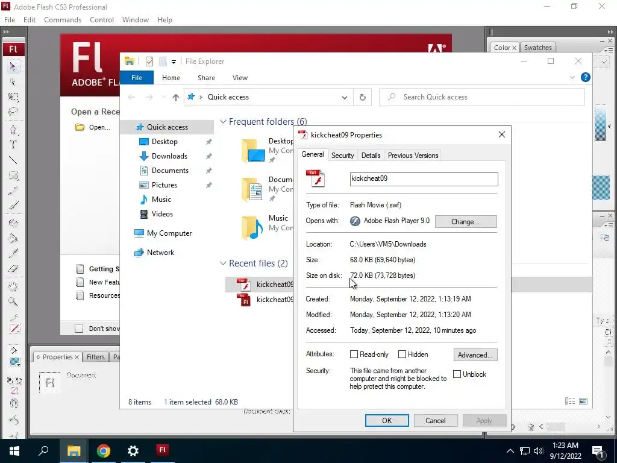Select the Brush tool
This screenshot has width=617, height=463.
tap(13, 205)
